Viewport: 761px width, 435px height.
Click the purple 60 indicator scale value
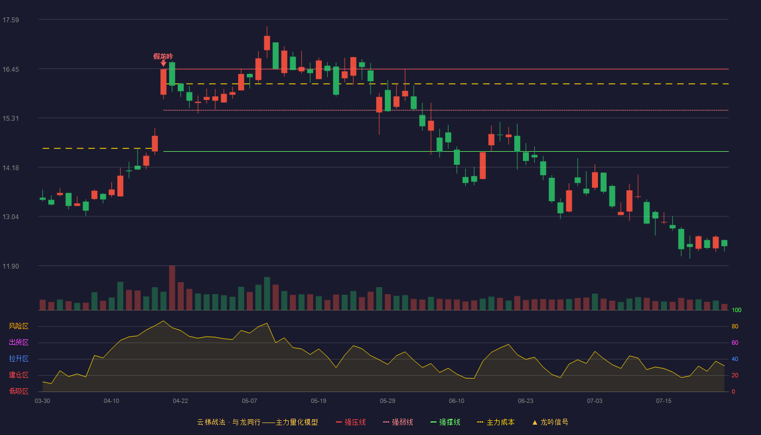pos(735,343)
